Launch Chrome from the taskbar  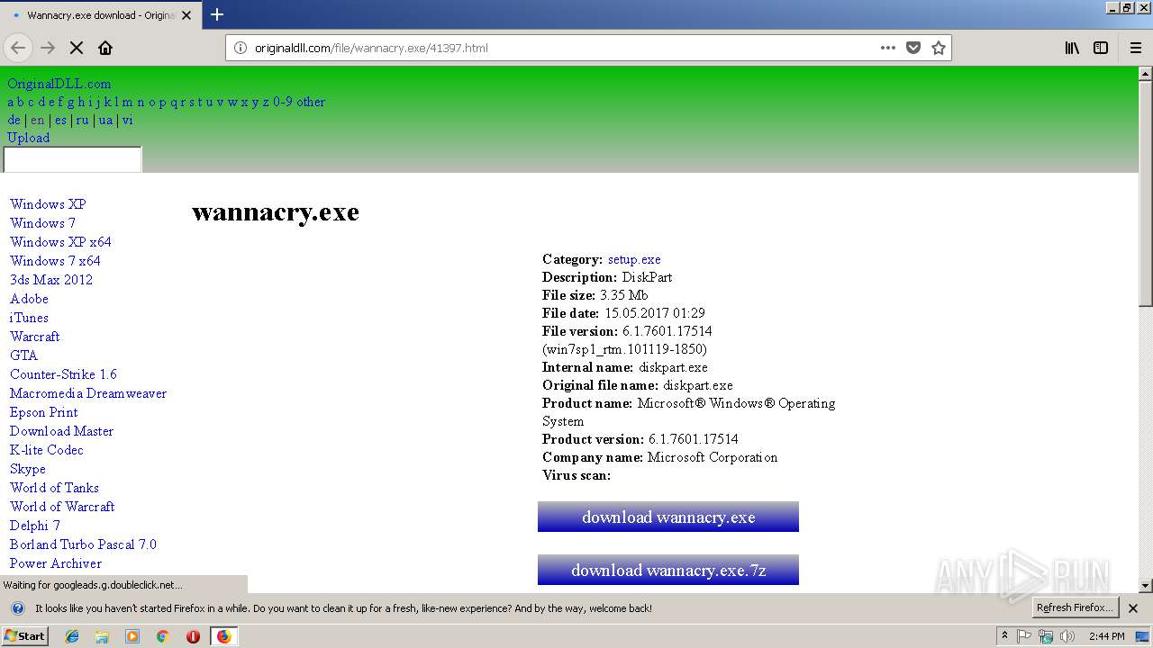coord(163,636)
